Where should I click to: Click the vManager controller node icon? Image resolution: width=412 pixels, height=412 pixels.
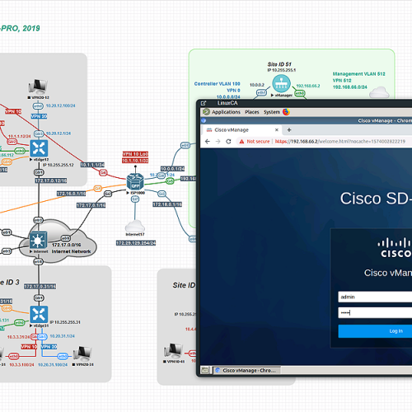pyautogui.click(x=281, y=84)
